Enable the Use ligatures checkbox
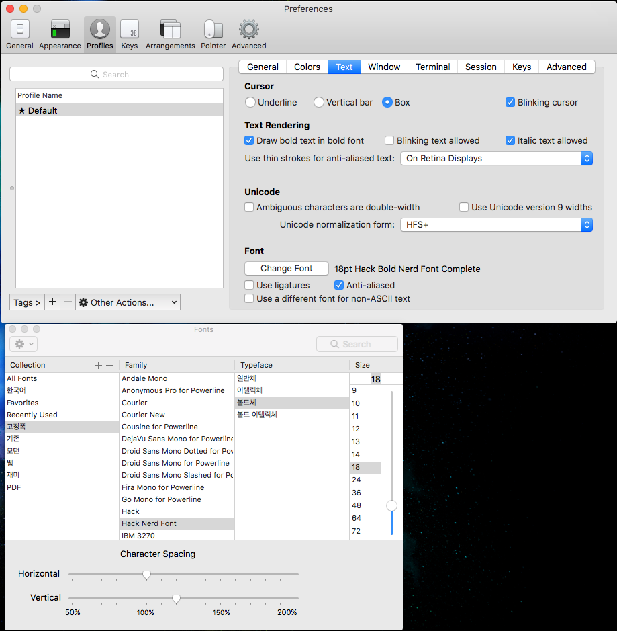This screenshot has width=617, height=631. tap(250, 286)
